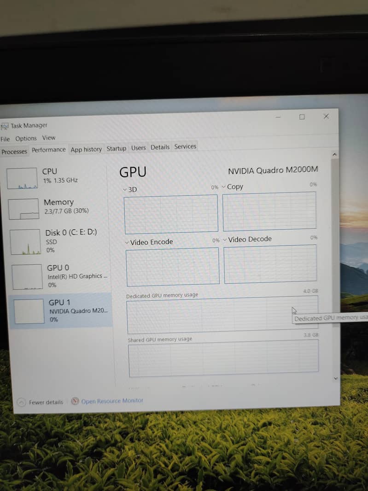This screenshot has height=491, width=368.
Task: Click the Resource Monitor icon
Action: (75, 401)
